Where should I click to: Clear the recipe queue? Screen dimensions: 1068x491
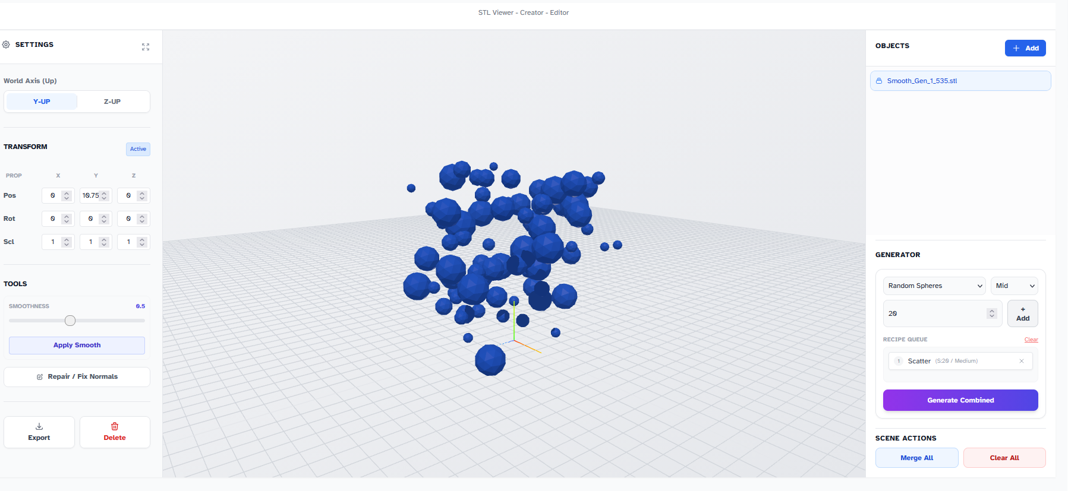pyautogui.click(x=1031, y=340)
